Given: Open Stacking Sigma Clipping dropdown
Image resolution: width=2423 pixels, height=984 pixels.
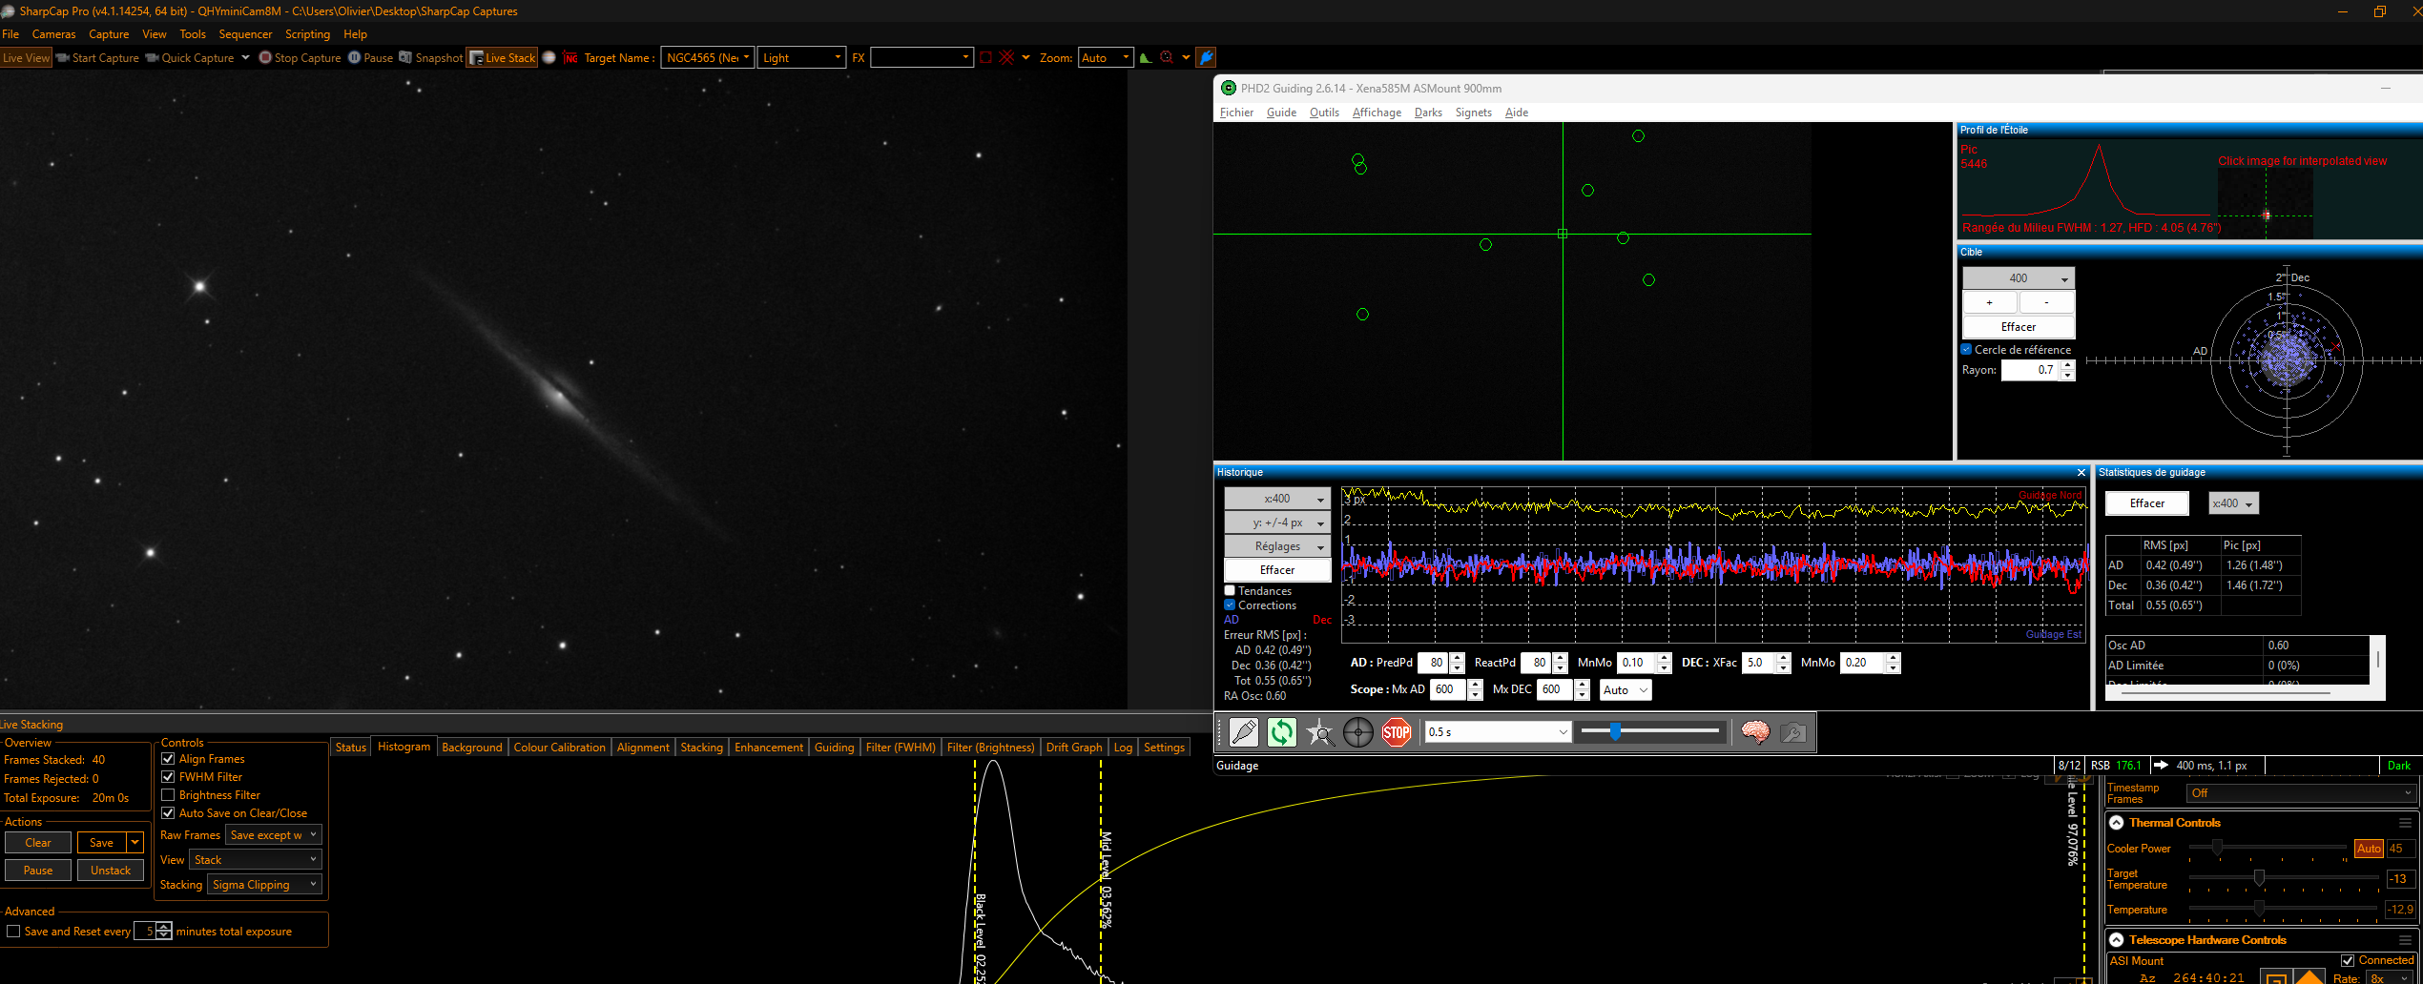Looking at the screenshot, I should (x=264, y=885).
